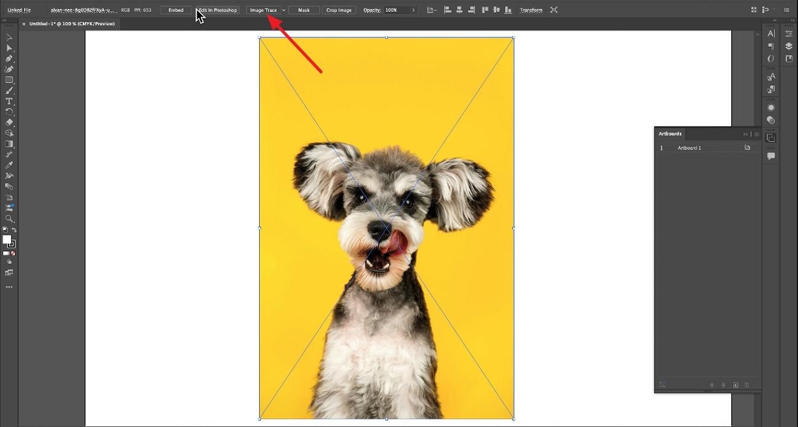Select the Selection tool
The image size is (798, 427).
pos(9,37)
